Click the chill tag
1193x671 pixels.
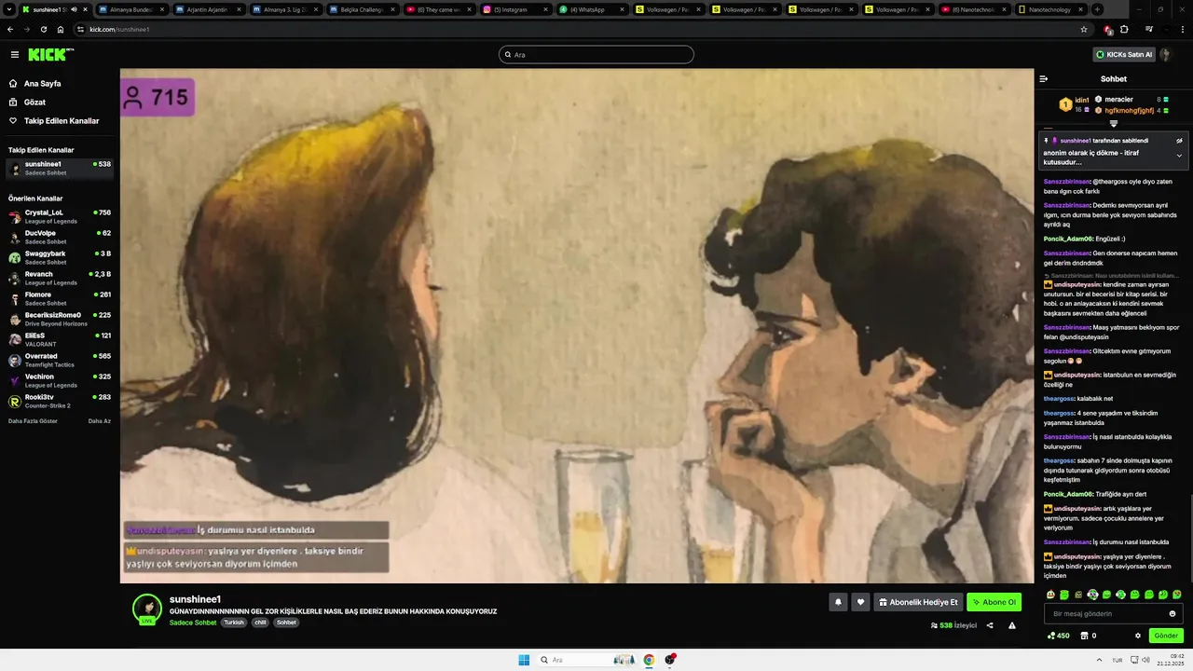point(260,623)
